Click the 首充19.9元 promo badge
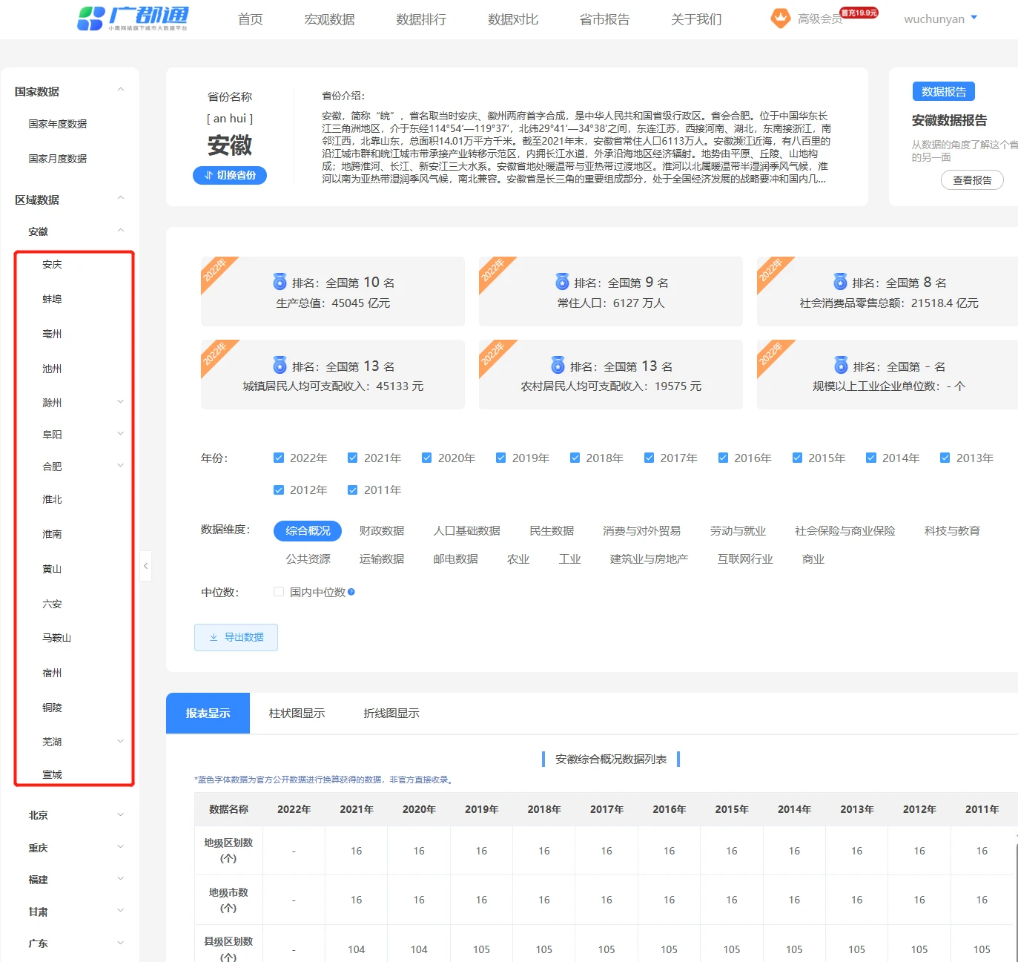Viewport: 1018px width, 962px height. pyautogui.click(x=859, y=13)
